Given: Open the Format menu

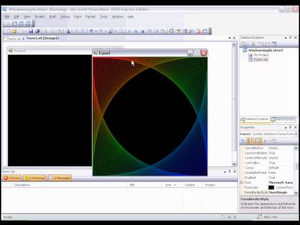Looking at the screenshot, I should [x=90, y=17].
